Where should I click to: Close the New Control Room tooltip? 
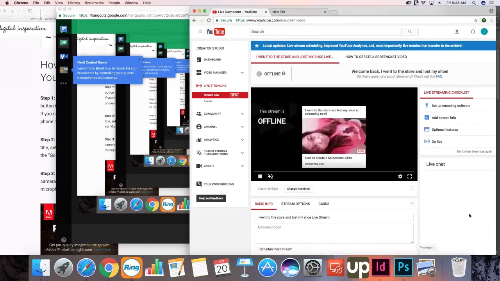pos(139,60)
